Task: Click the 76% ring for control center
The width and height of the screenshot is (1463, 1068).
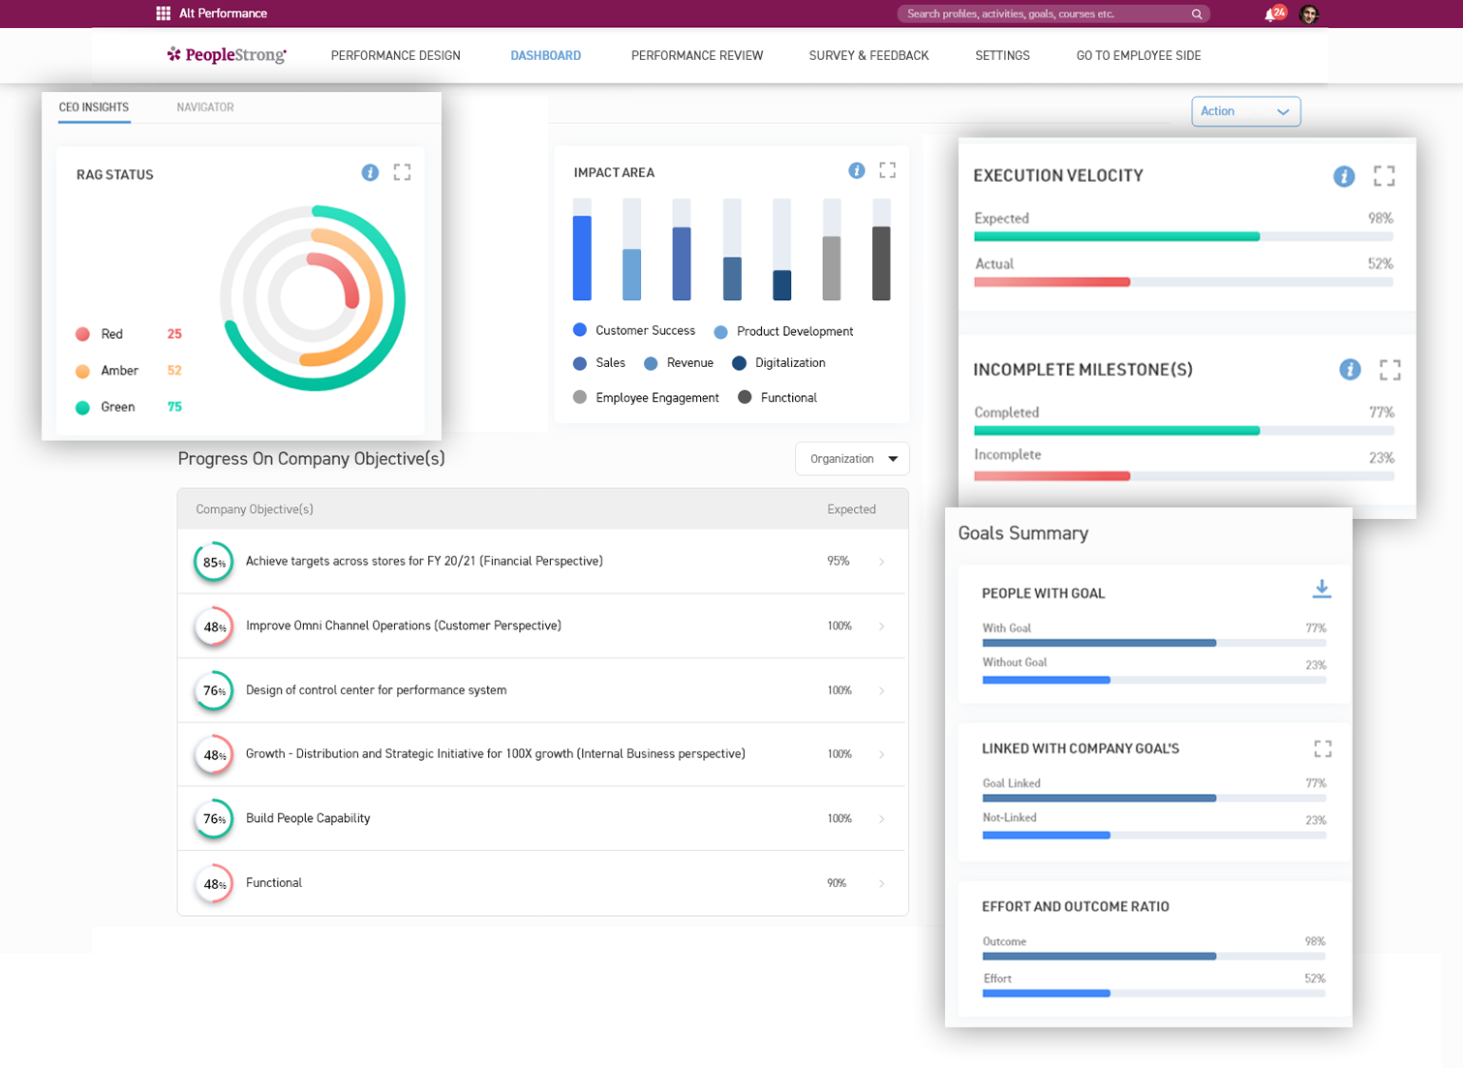Action: tap(214, 690)
